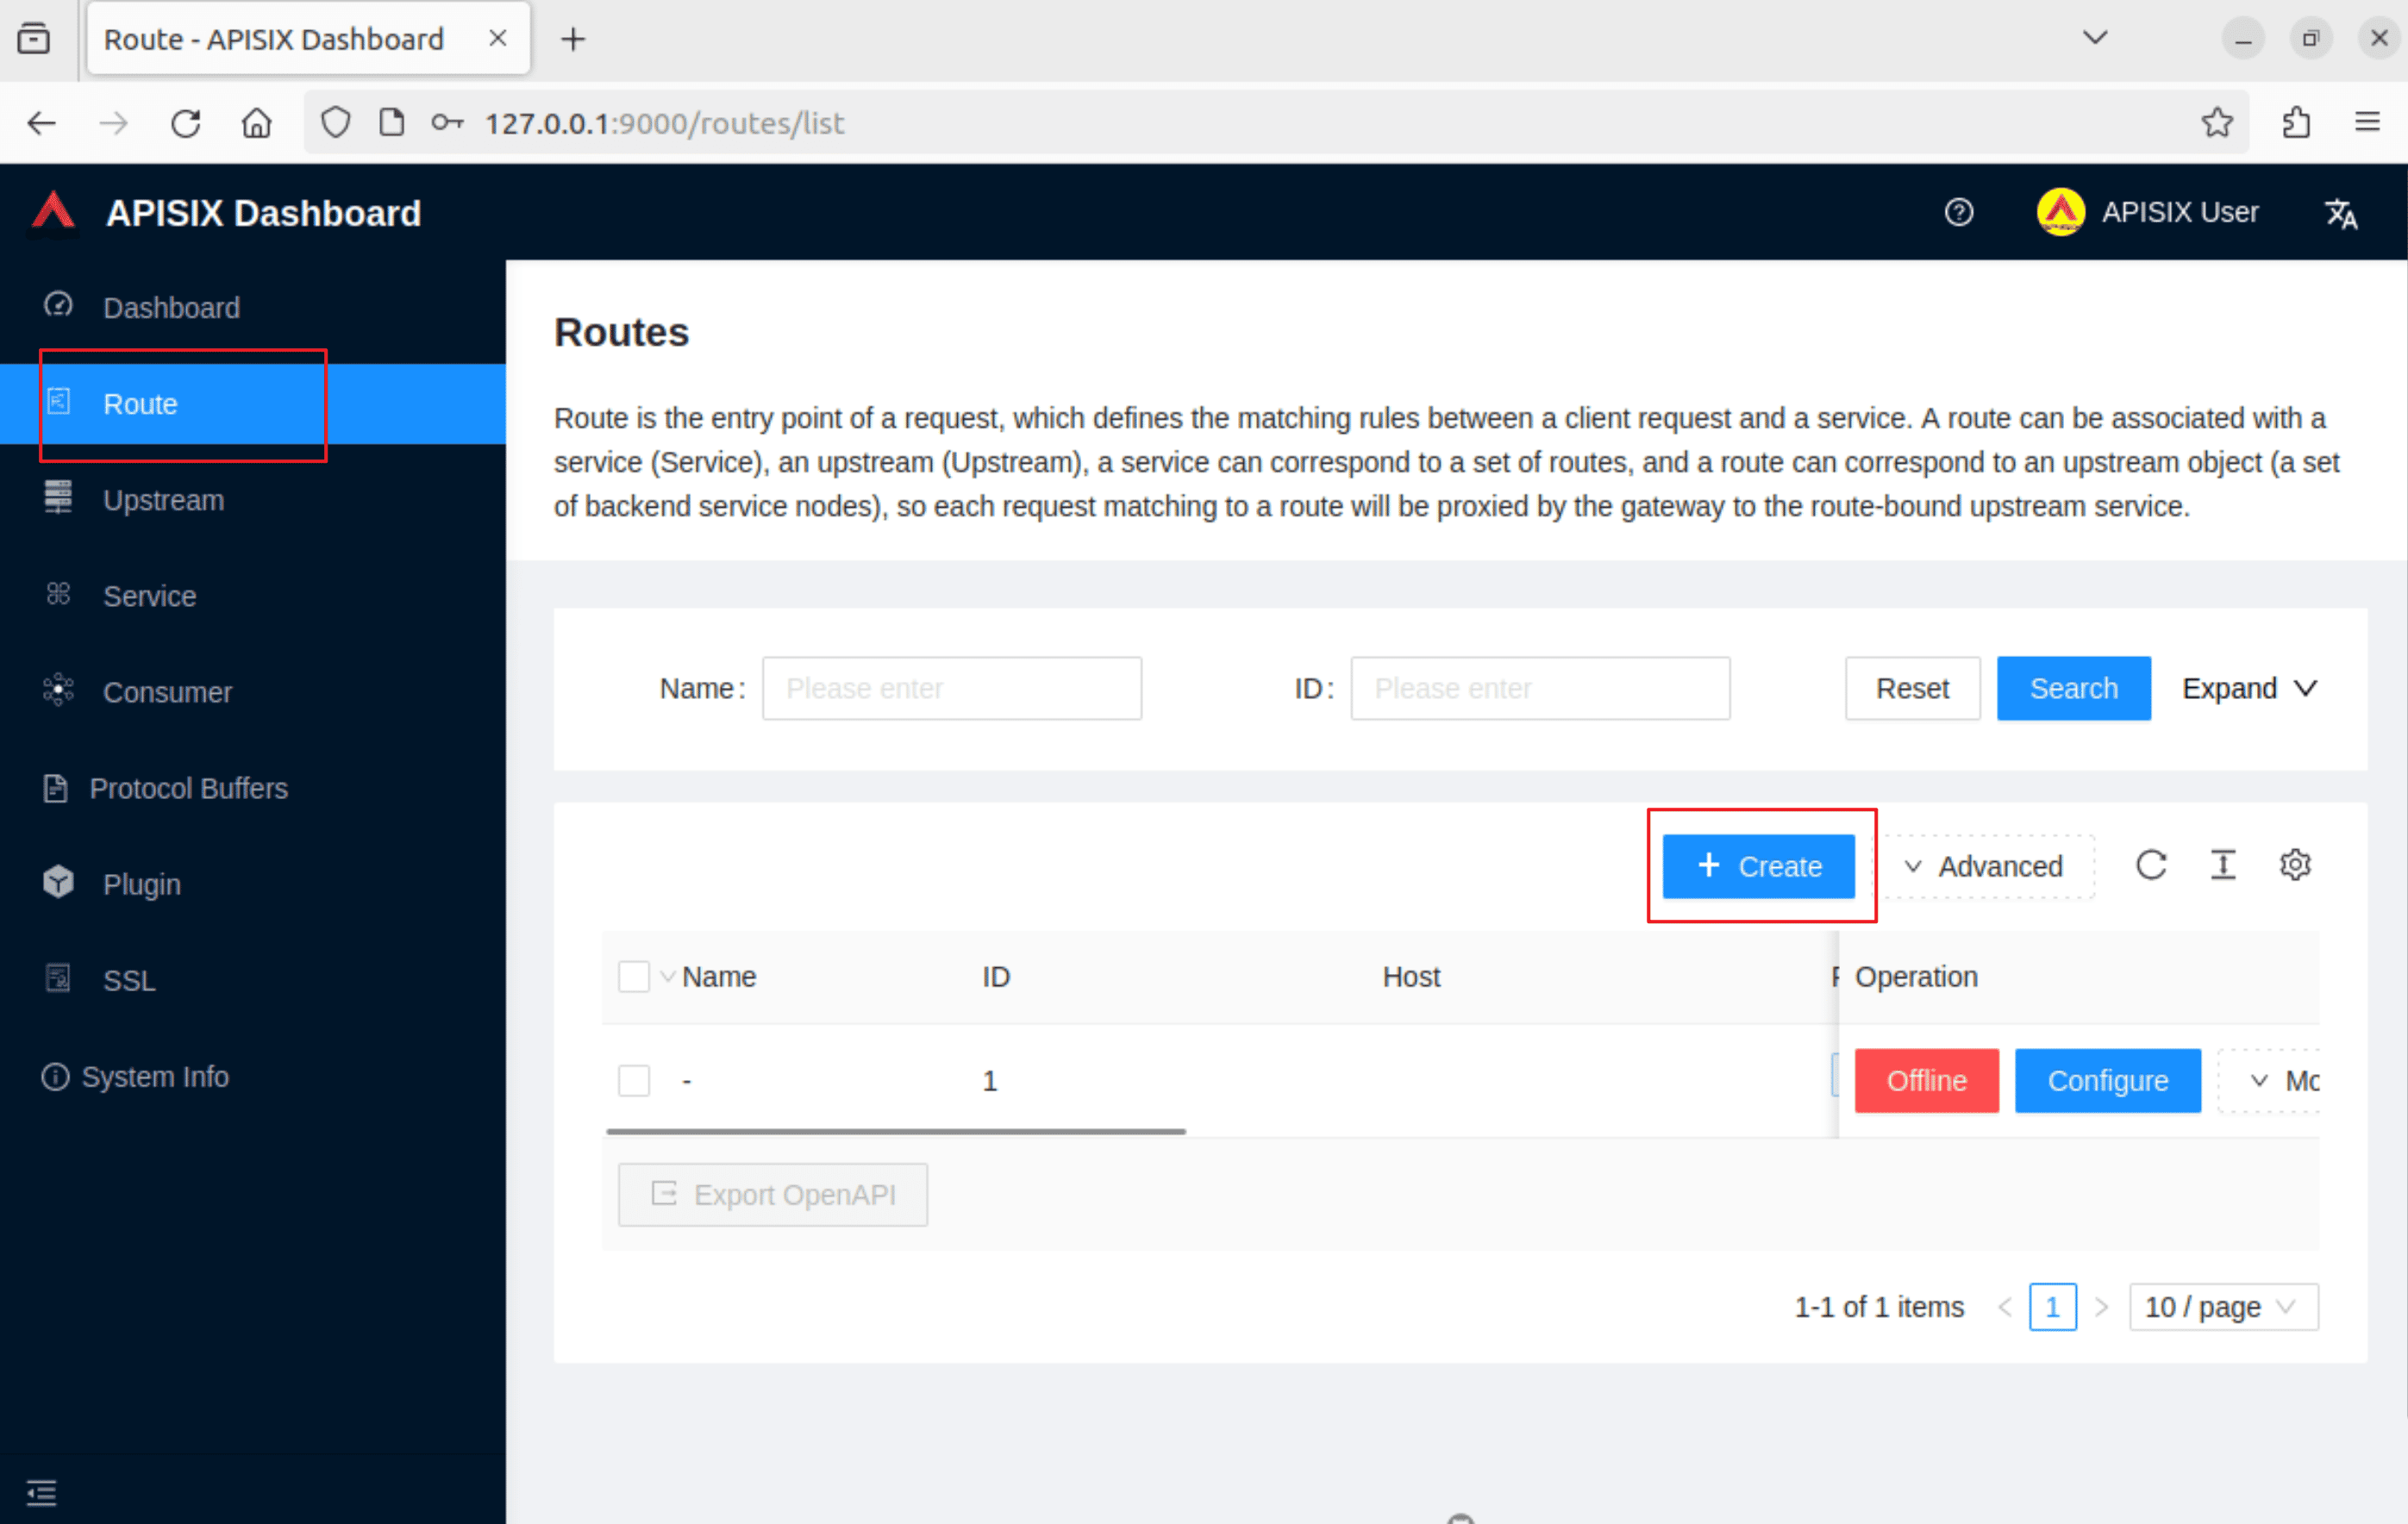Click the APISIX logo icon
The image size is (2408, 1524).
53,213
